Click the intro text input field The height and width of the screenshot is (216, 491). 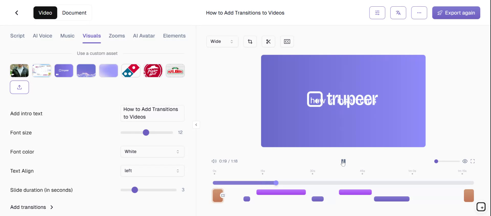coord(152,113)
